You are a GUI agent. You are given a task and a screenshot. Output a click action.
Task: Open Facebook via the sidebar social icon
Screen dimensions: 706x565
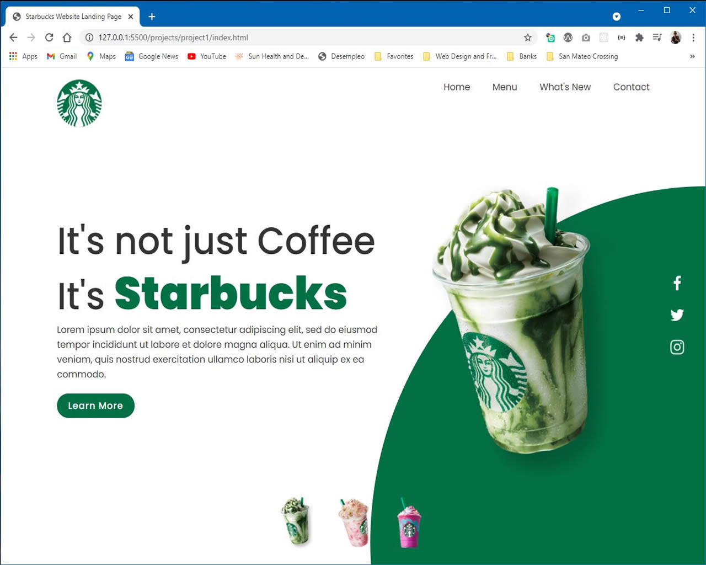(677, 282)
